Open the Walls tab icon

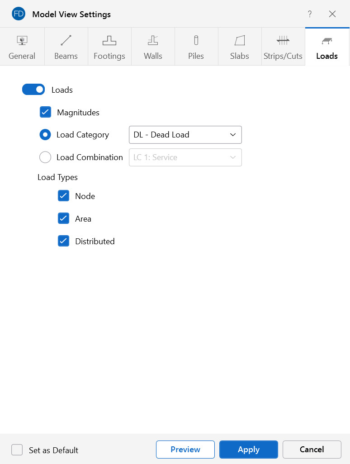tap(153, 41)
